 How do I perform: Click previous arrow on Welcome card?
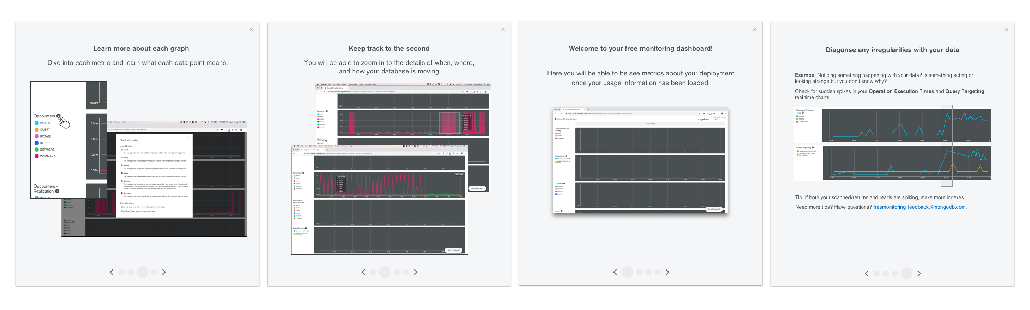click(x=615, y=272)
